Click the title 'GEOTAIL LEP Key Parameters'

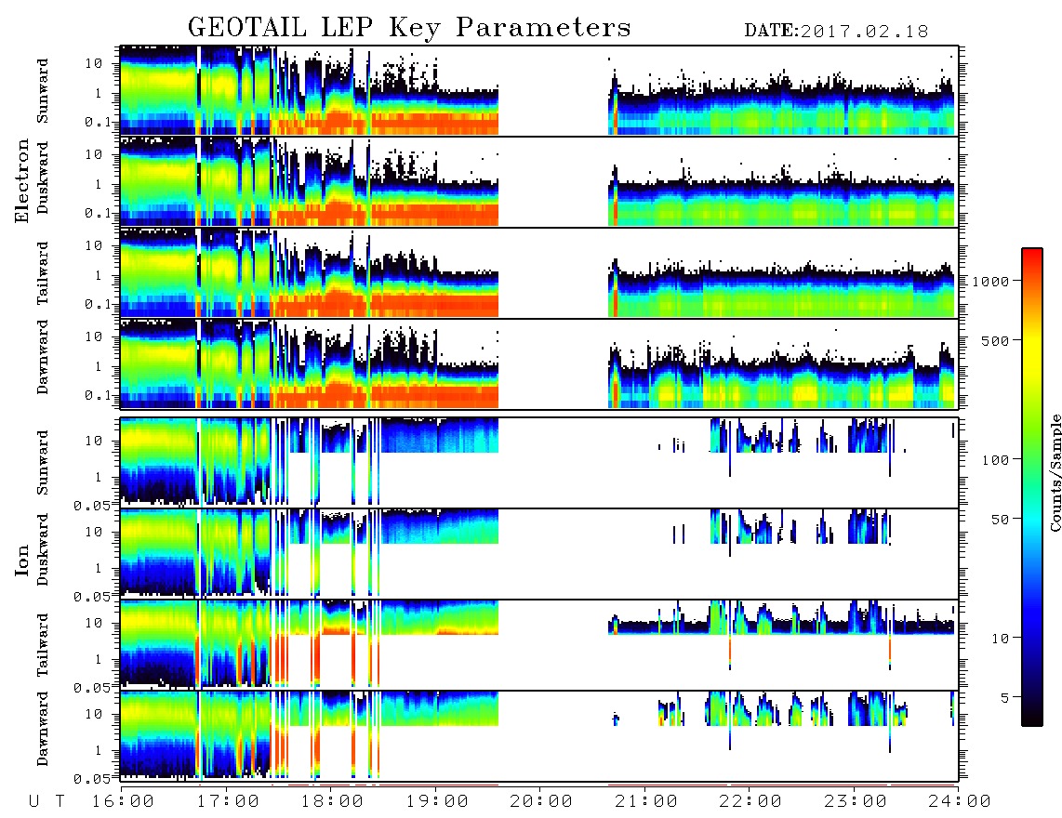point(409,28)
